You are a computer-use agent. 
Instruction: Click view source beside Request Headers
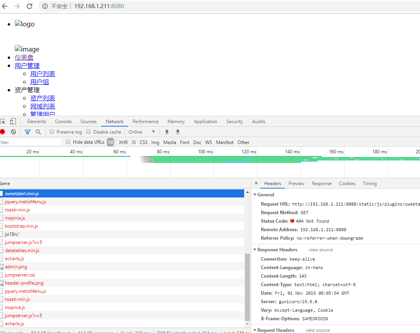click(x=318, y=330)
